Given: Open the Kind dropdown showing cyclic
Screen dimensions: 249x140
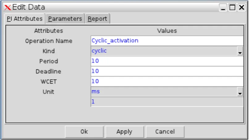Looking at the screenshot, I should (x=167, y=51).
